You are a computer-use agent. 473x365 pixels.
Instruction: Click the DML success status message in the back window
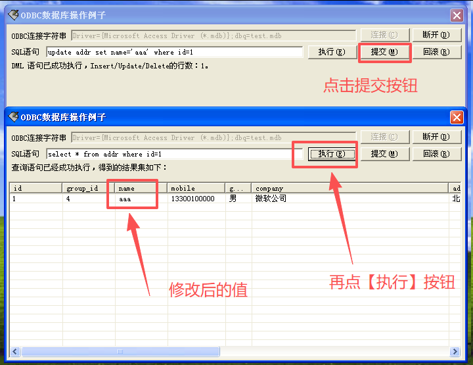click(110, 66)
